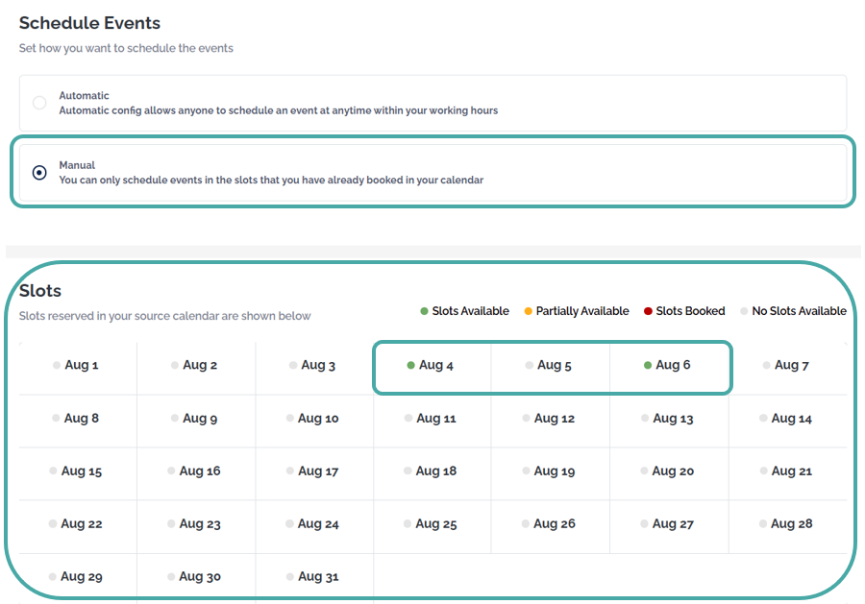
Task: Click the grey No Slots Available legend dot
Action: coord(744,311)
